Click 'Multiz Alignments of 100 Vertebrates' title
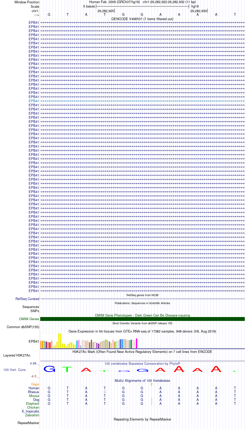 pyautogui.click(x=142, y=381)
